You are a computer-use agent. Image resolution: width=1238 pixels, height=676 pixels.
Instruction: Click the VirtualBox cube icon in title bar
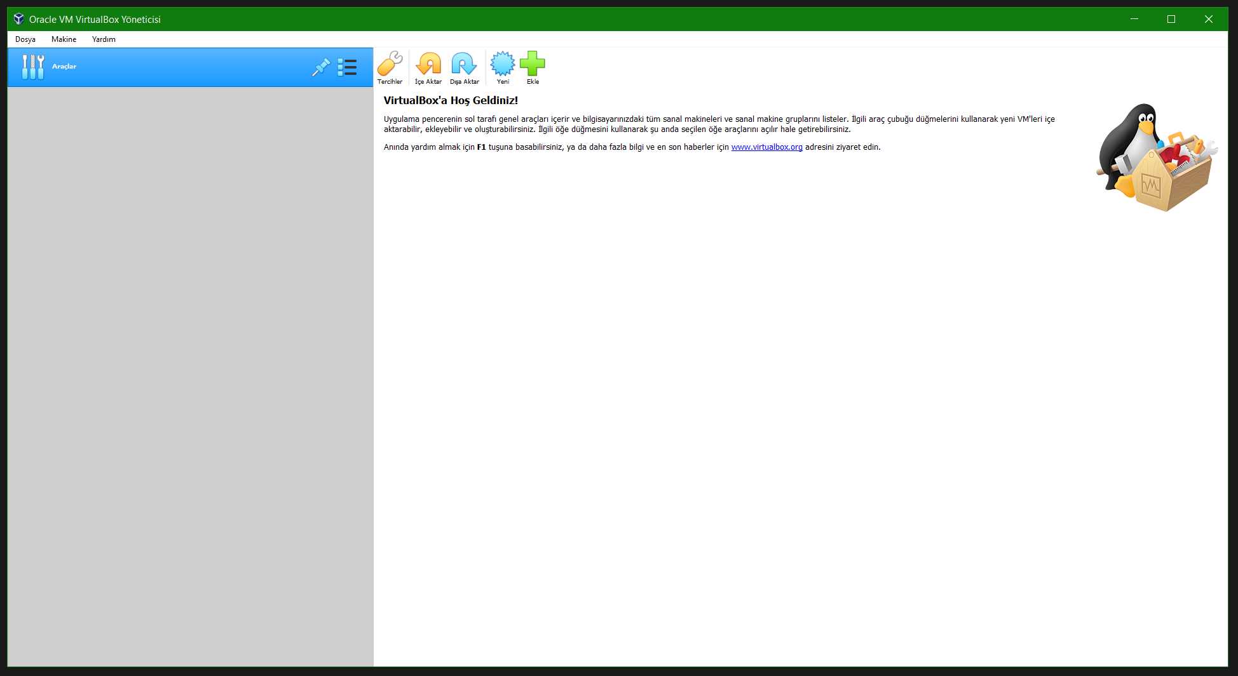point(18,19)
